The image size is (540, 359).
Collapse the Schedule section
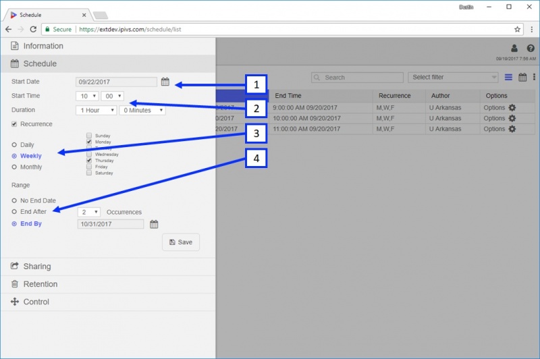click(x=108, y=63)
